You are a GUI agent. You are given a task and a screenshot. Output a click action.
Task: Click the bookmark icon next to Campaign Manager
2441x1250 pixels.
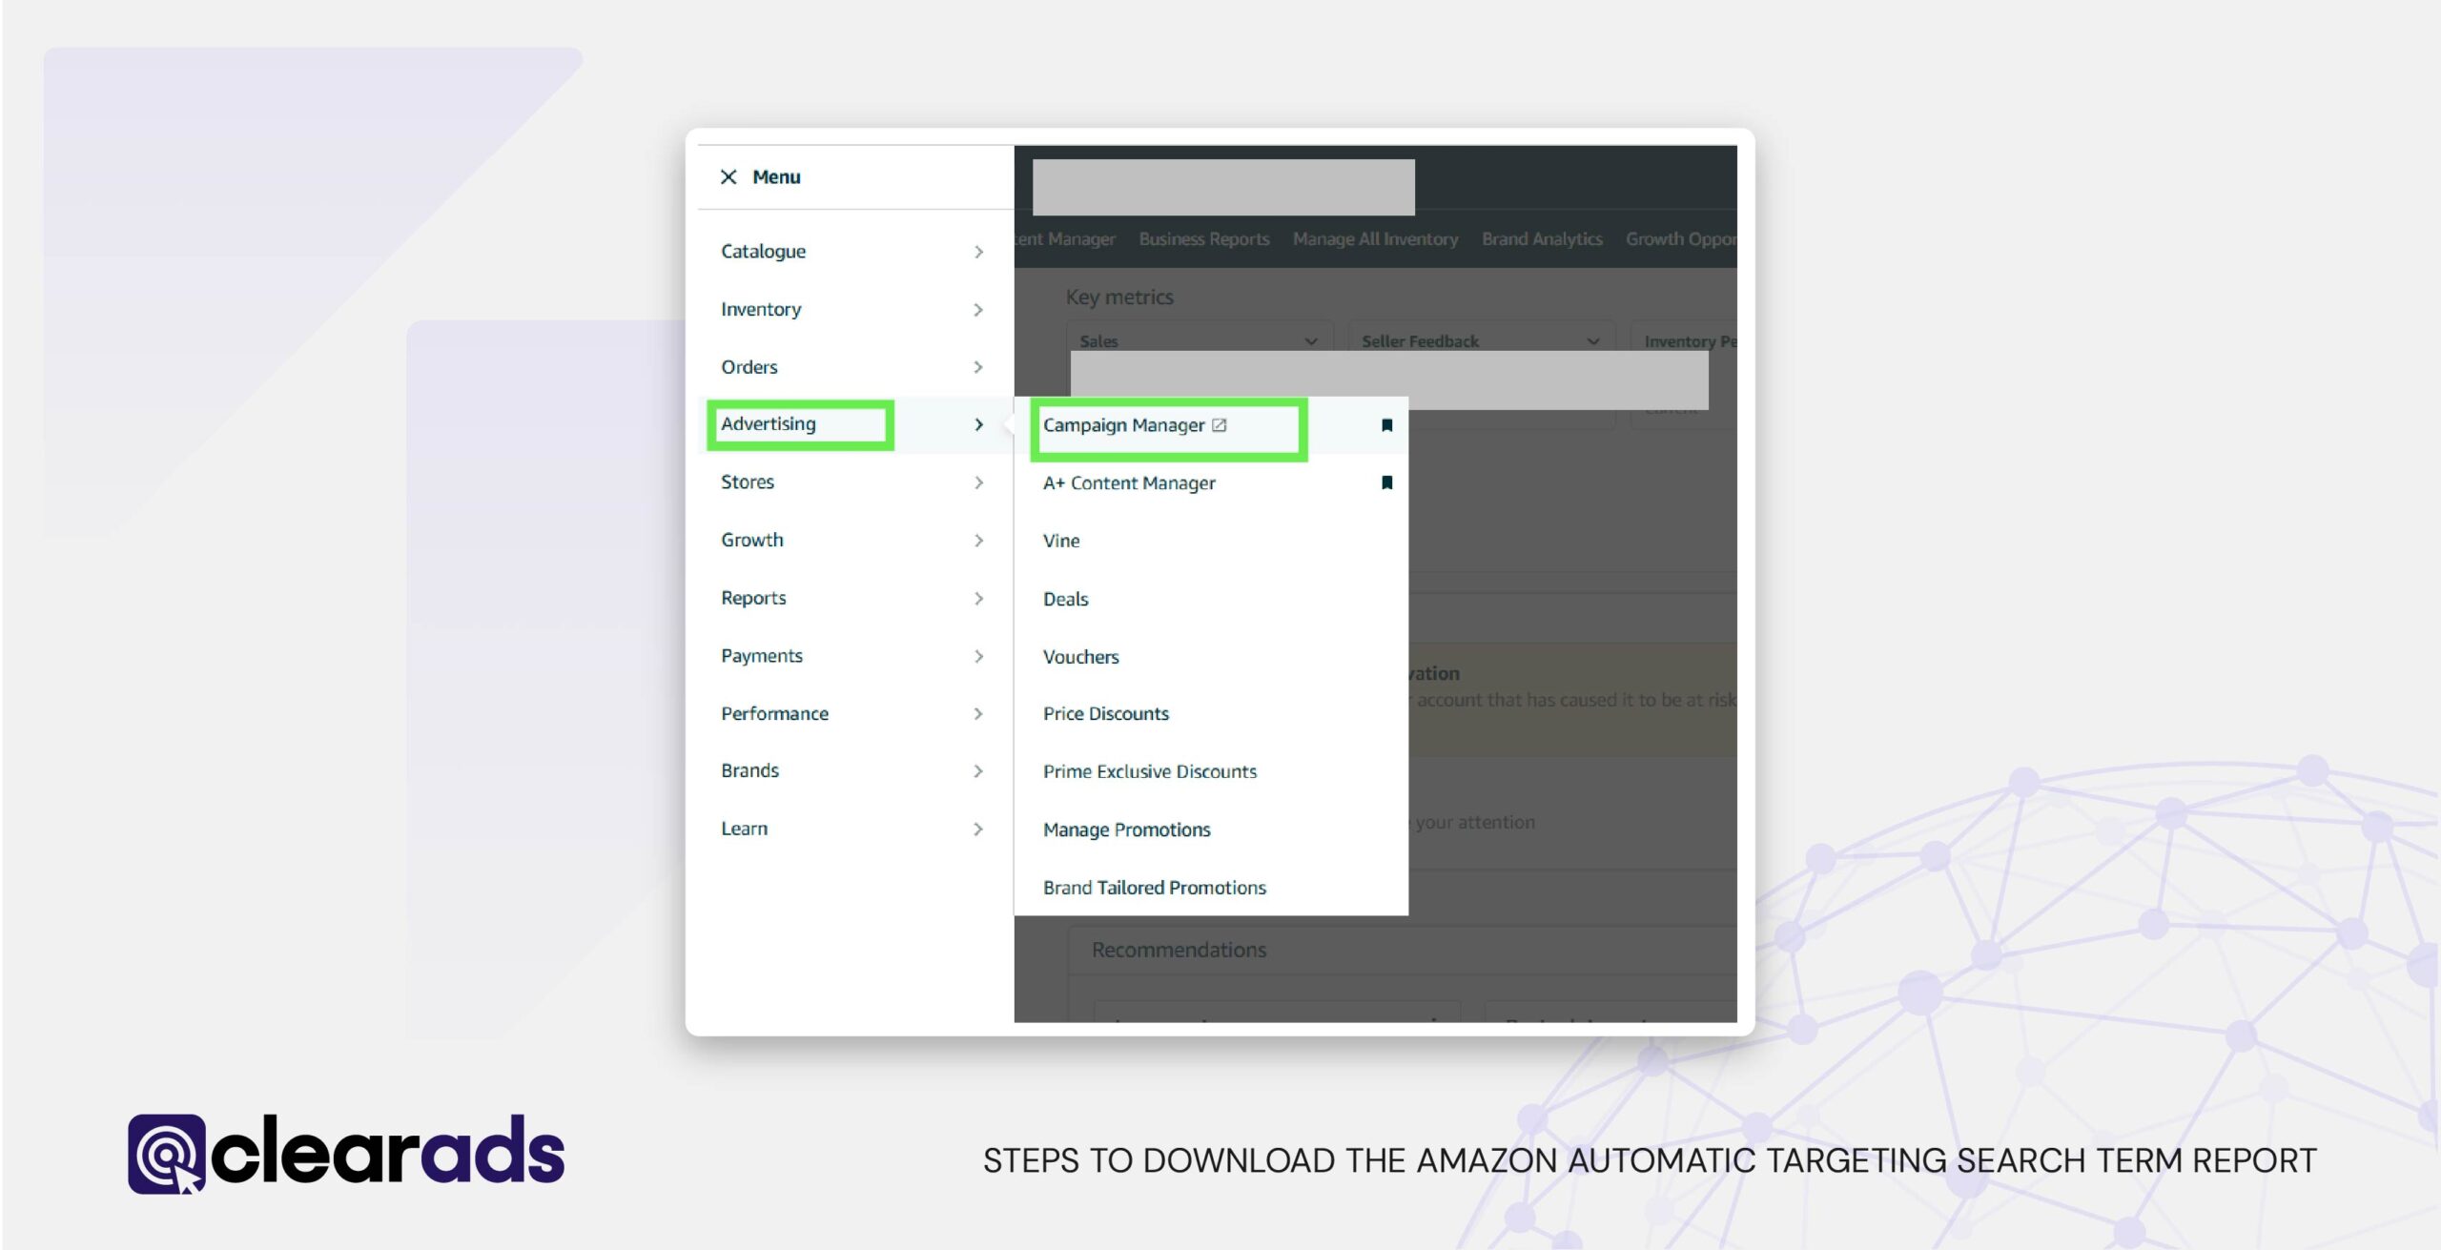click(1387, 425)
